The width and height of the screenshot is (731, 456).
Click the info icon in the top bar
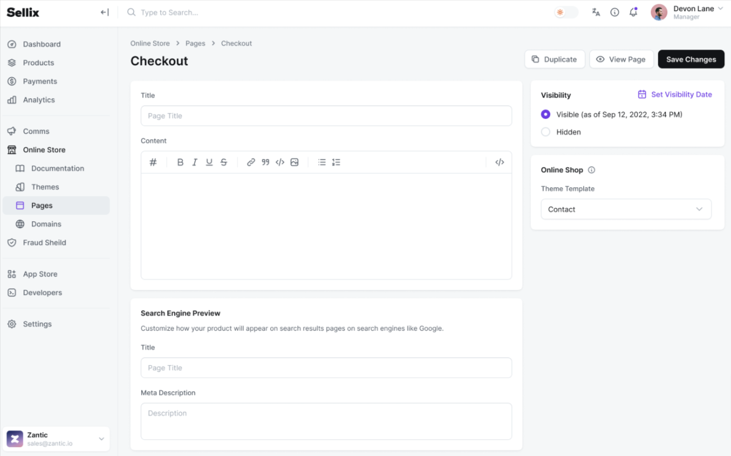pos(614,12)
